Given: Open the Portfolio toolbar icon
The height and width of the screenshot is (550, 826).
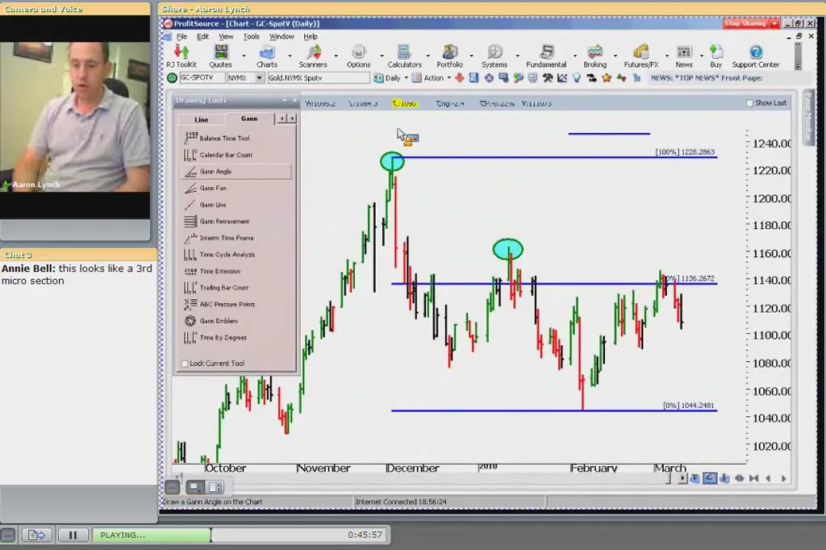Looking at the screenshot, I should (449, 56).
